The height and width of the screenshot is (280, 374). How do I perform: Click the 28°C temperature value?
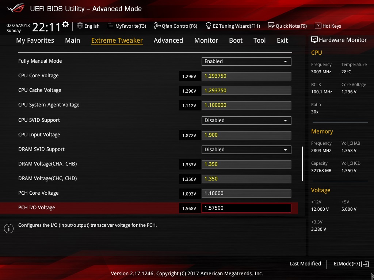point(346,72)
